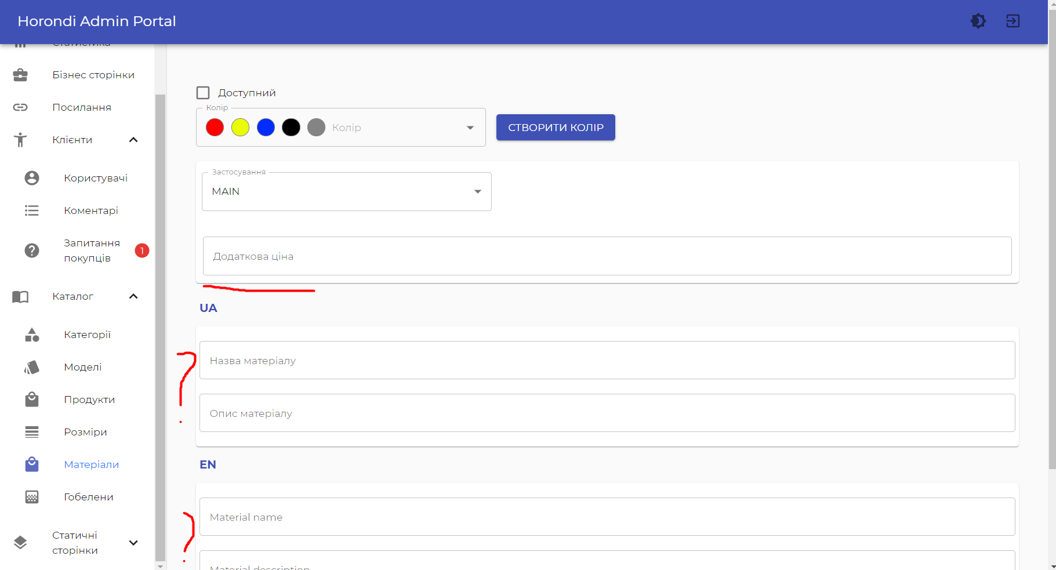Go to Користувачі page
The width and height of the screenshot is (1056, 570).
tap(96, 178)
